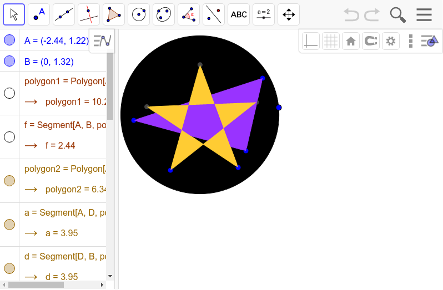Click the blue point at star's bottom-left tip
This screenshot has width=443, height=290.
point(170,170)
